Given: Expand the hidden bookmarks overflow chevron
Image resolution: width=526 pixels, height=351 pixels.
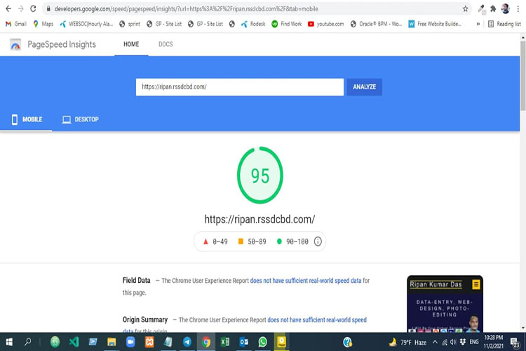Looking at the screenshot, I should point(478,24).
